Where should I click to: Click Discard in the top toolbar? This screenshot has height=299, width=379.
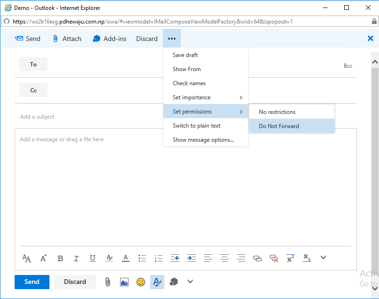(x=147, y=39)
